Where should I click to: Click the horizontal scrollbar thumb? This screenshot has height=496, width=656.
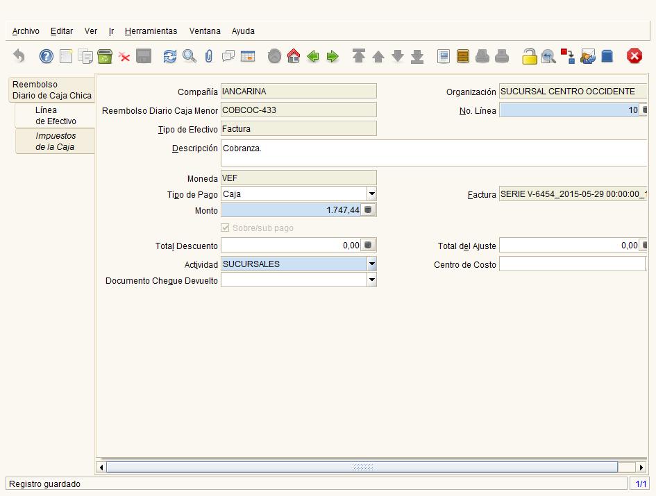362,467
